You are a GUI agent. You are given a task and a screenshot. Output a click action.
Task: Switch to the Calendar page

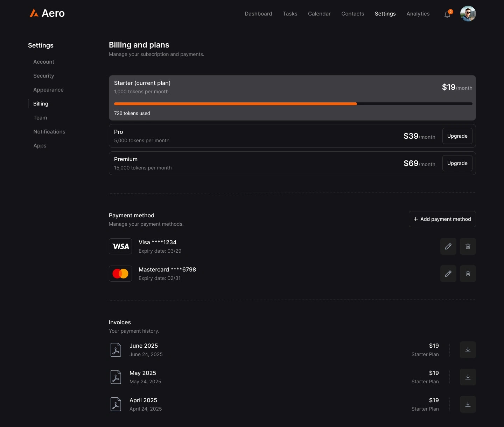[x=319, y=14]
